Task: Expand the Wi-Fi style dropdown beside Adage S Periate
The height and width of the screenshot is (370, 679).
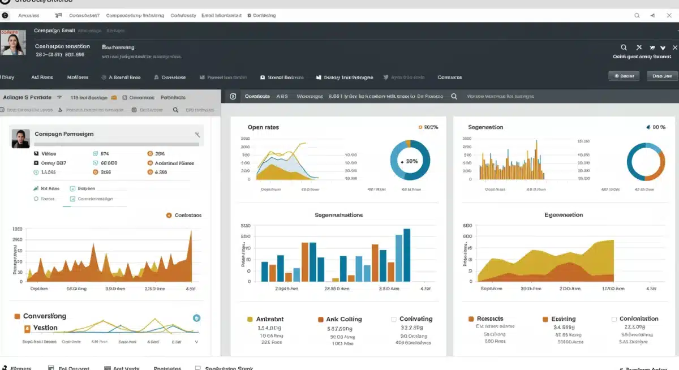Action: coord(59,97)
